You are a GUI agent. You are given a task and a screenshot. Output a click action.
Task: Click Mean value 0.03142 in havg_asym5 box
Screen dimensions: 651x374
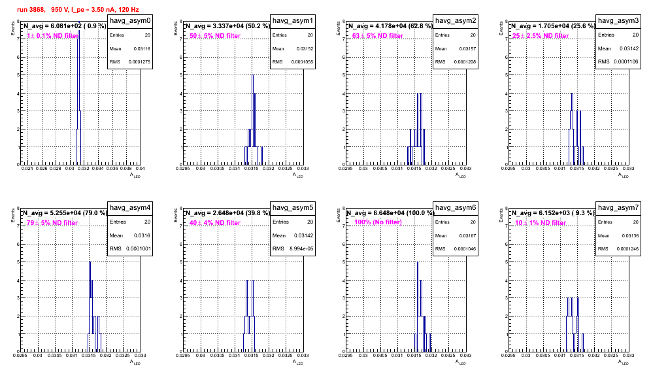(x=303, y=235)
